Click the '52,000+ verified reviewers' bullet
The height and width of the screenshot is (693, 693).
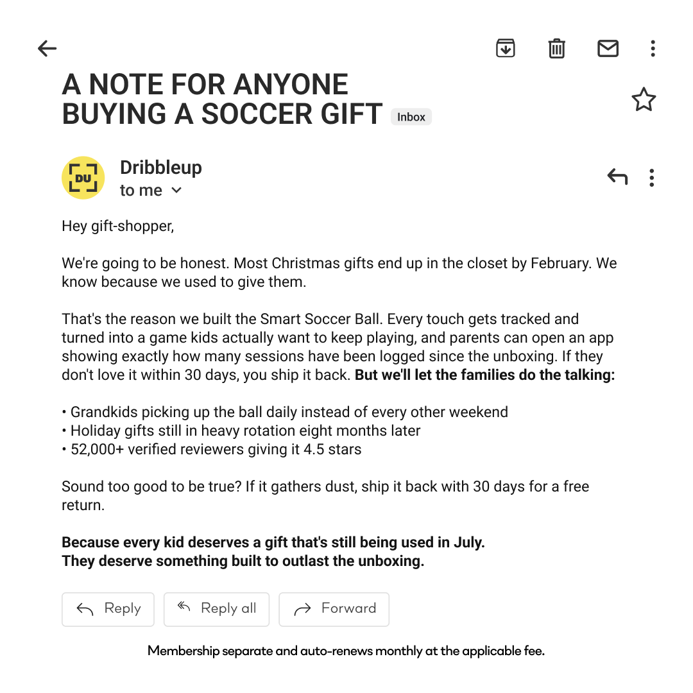coord(212,449)
